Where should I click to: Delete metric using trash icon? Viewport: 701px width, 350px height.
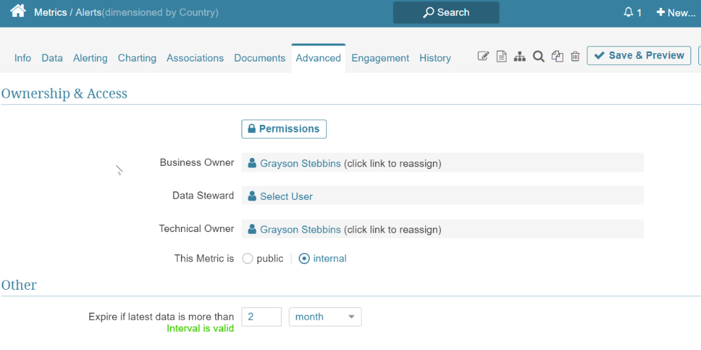(575, 56)
